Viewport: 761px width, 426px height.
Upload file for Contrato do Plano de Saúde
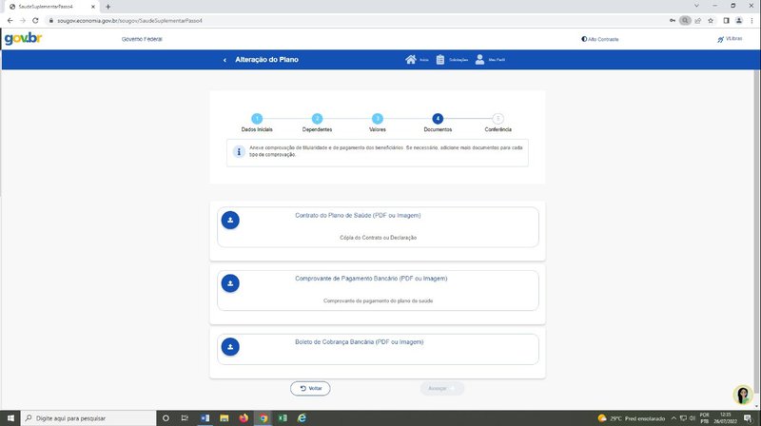(230, 221)
